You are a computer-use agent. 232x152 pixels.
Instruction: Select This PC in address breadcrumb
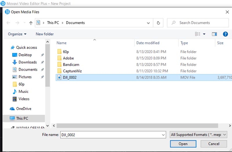53,23
